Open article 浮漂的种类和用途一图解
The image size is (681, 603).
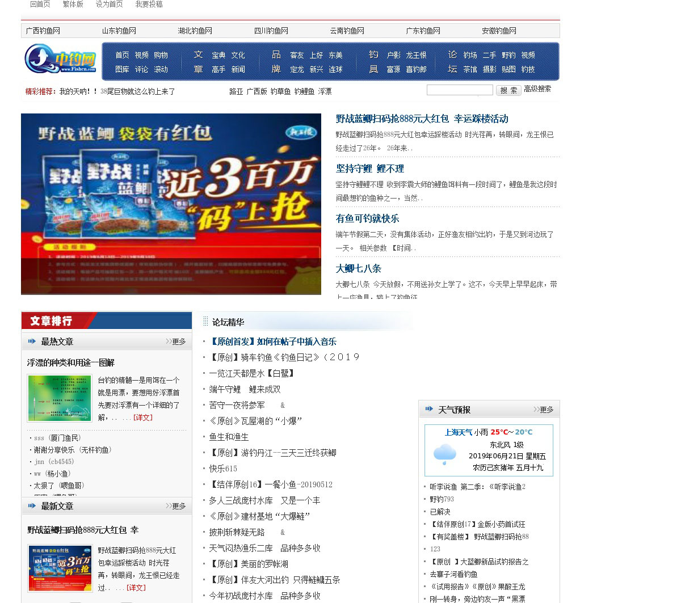pyautogui.click(x=70, y=362)
